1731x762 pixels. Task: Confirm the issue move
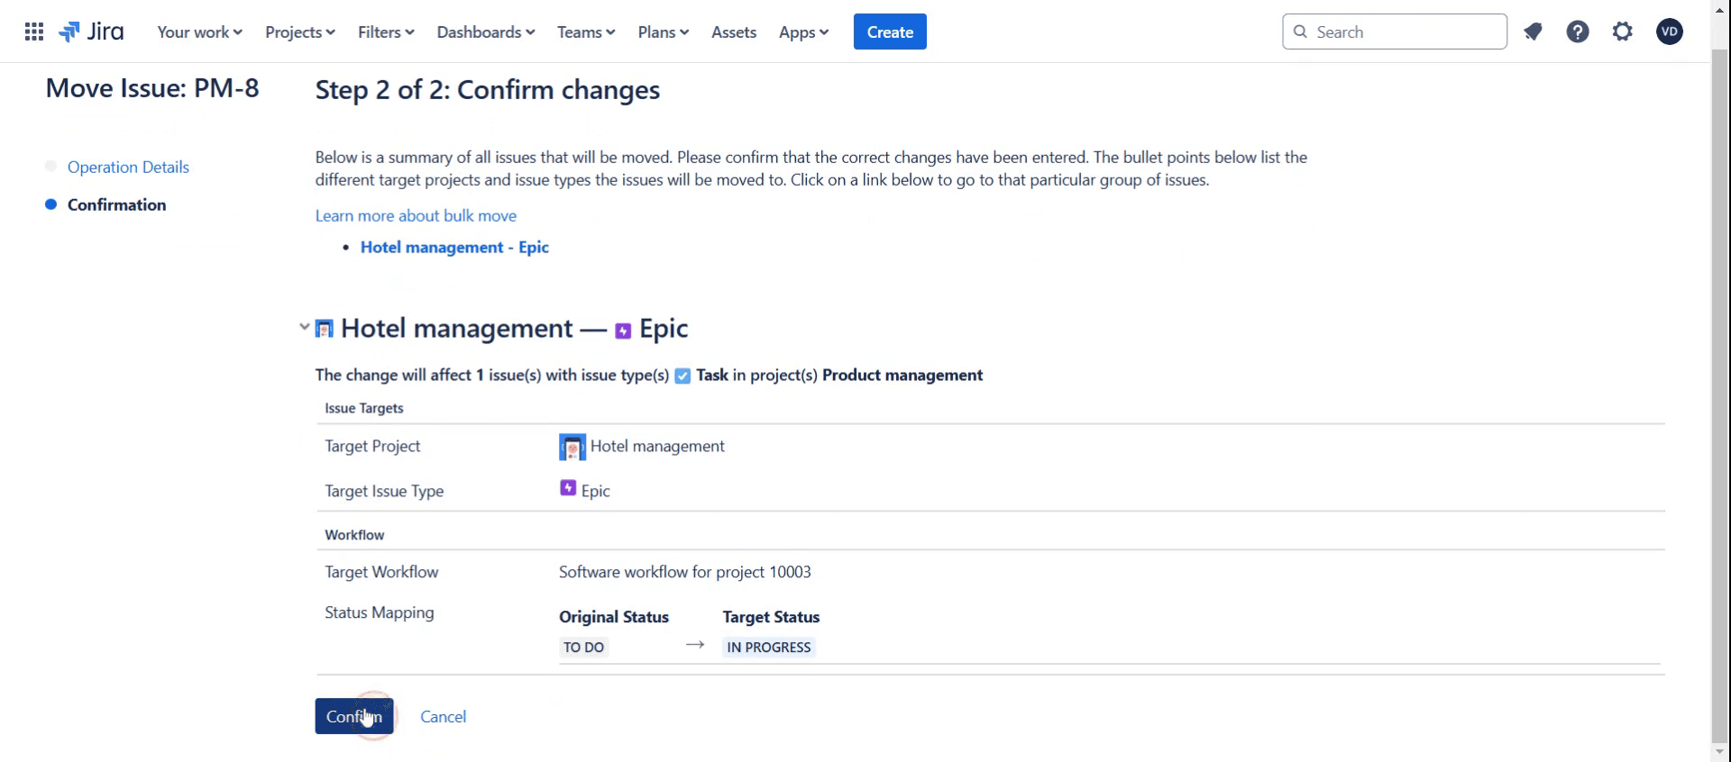pyautogui.click(x=354, y=716)
